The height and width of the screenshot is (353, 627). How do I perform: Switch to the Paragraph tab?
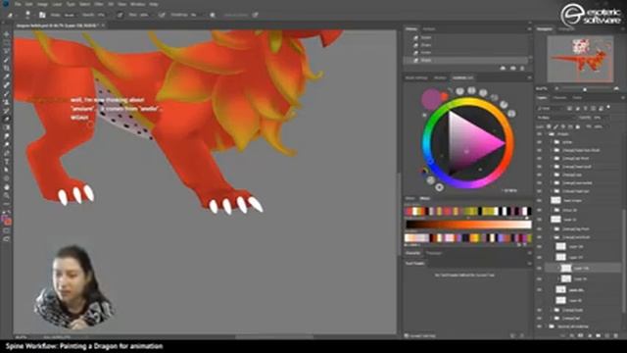pos(434,253)
